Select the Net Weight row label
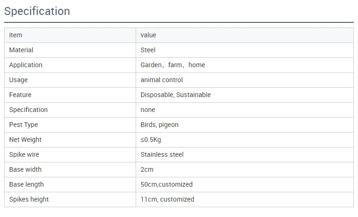Image resolution: width=358 pixels, height=217 pixels. click(x=26, y=140)
